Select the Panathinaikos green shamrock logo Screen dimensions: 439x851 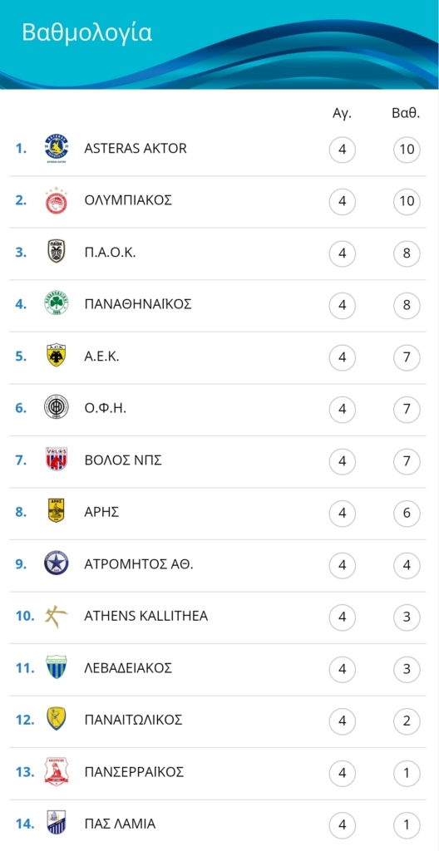tap(57, 304)
